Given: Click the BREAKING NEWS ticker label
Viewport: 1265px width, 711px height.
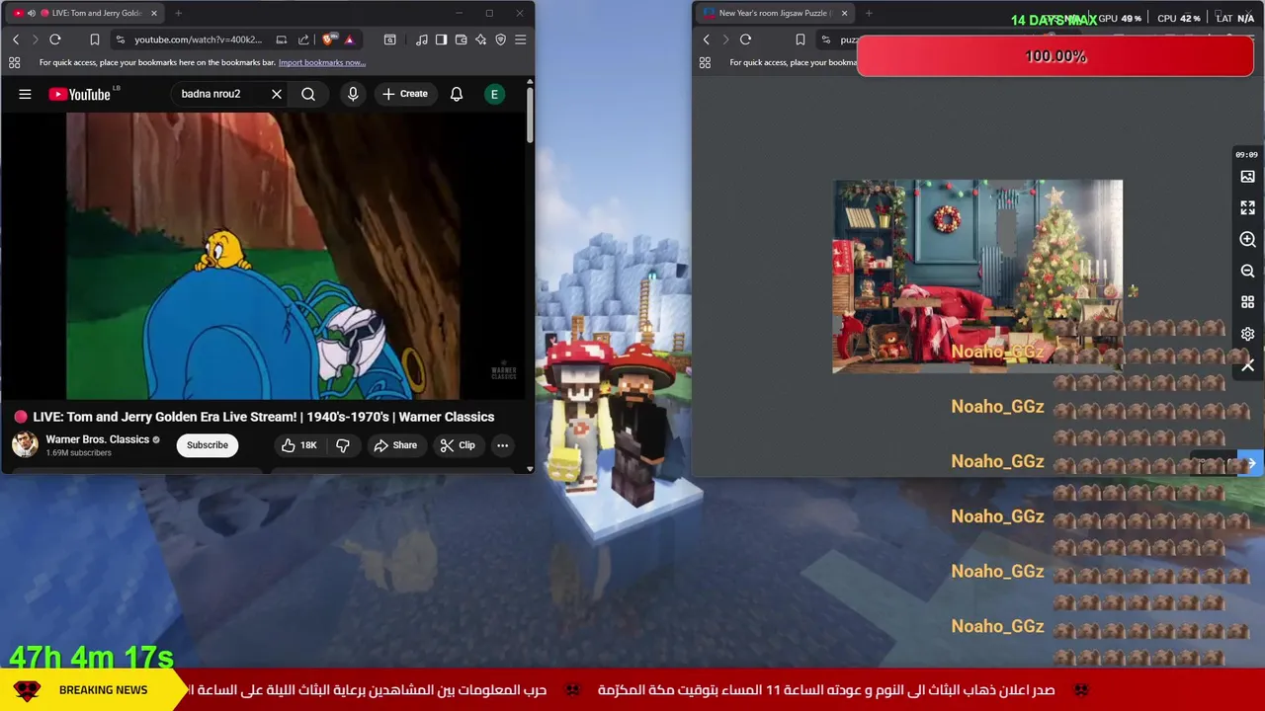Looking at the screenshot, I should coord(103,690).
